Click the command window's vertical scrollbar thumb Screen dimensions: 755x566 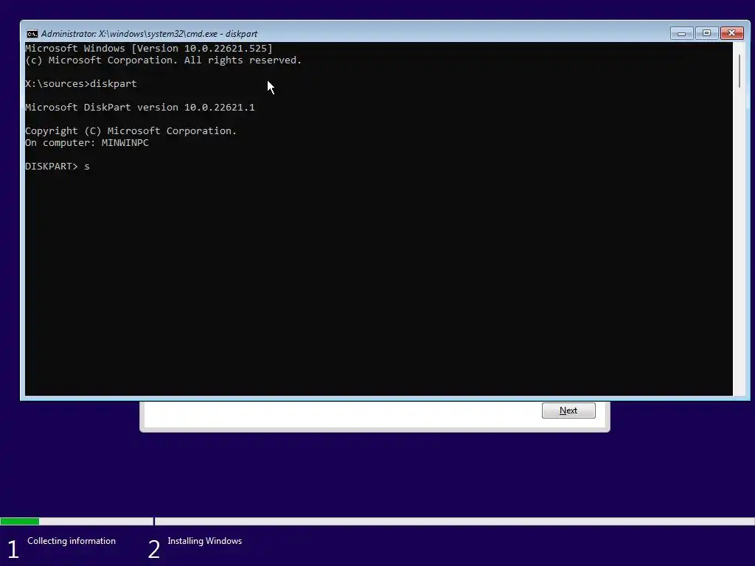pos(740,71)
